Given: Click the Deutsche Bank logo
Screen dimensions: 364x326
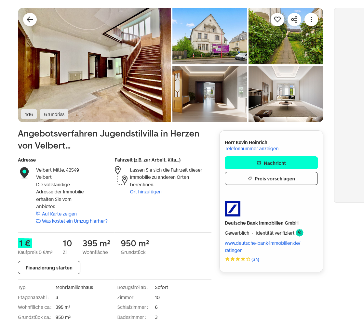Looking at the screenshot, I should point(232,209).
